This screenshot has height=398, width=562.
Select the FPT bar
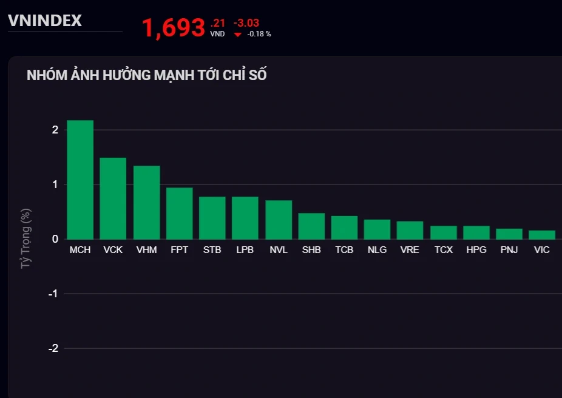[x=180, y=213]
